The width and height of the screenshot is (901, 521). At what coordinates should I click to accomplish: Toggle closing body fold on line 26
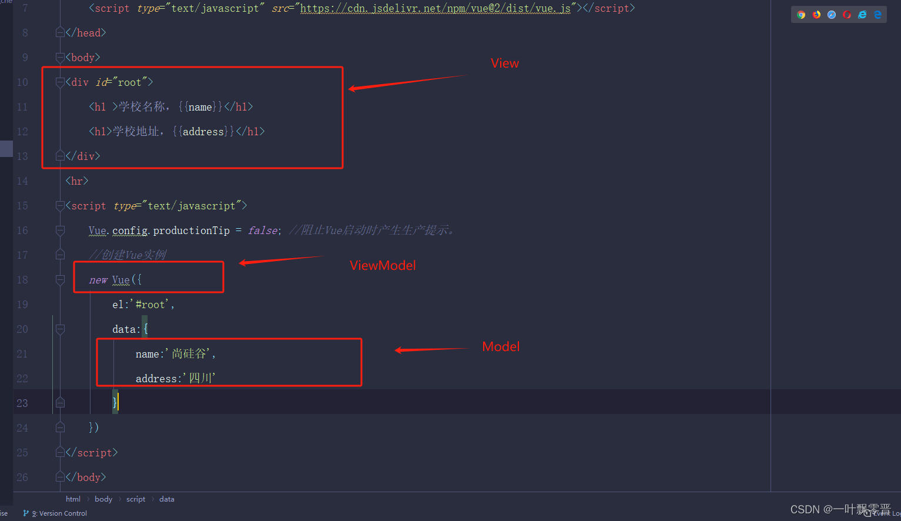60,477
